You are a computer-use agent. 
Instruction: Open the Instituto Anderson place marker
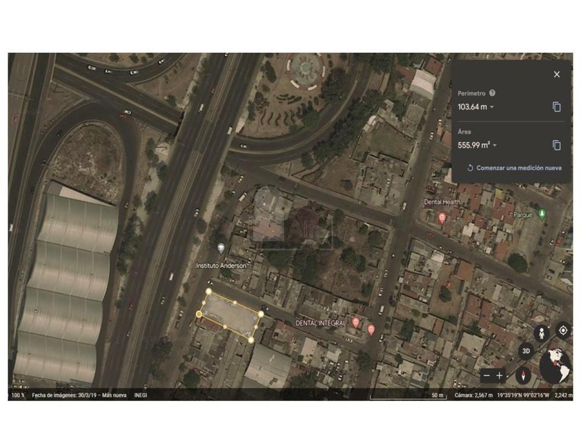coord(221,248)
